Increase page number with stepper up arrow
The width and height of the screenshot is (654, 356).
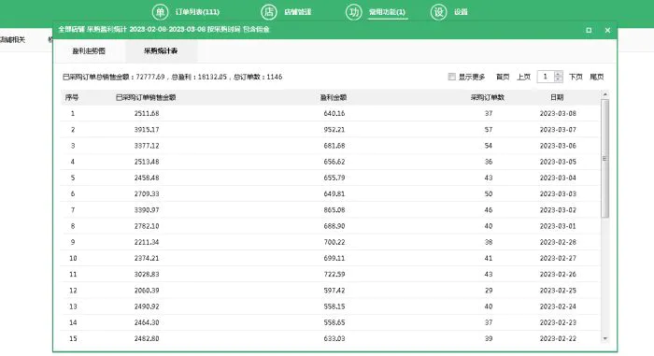[559, 74]
